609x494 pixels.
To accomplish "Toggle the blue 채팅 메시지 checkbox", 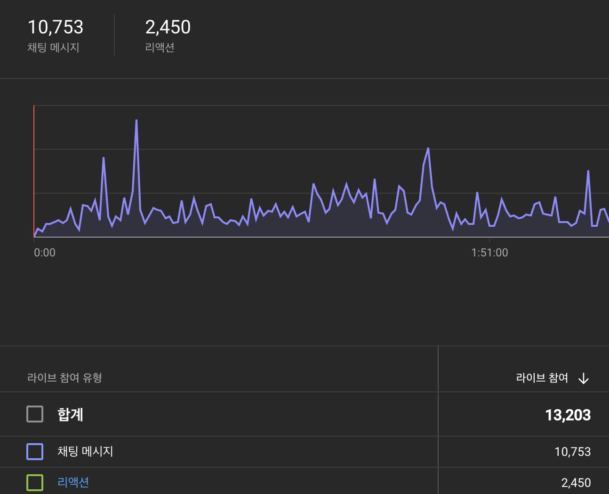I will (x=35, y=452).
